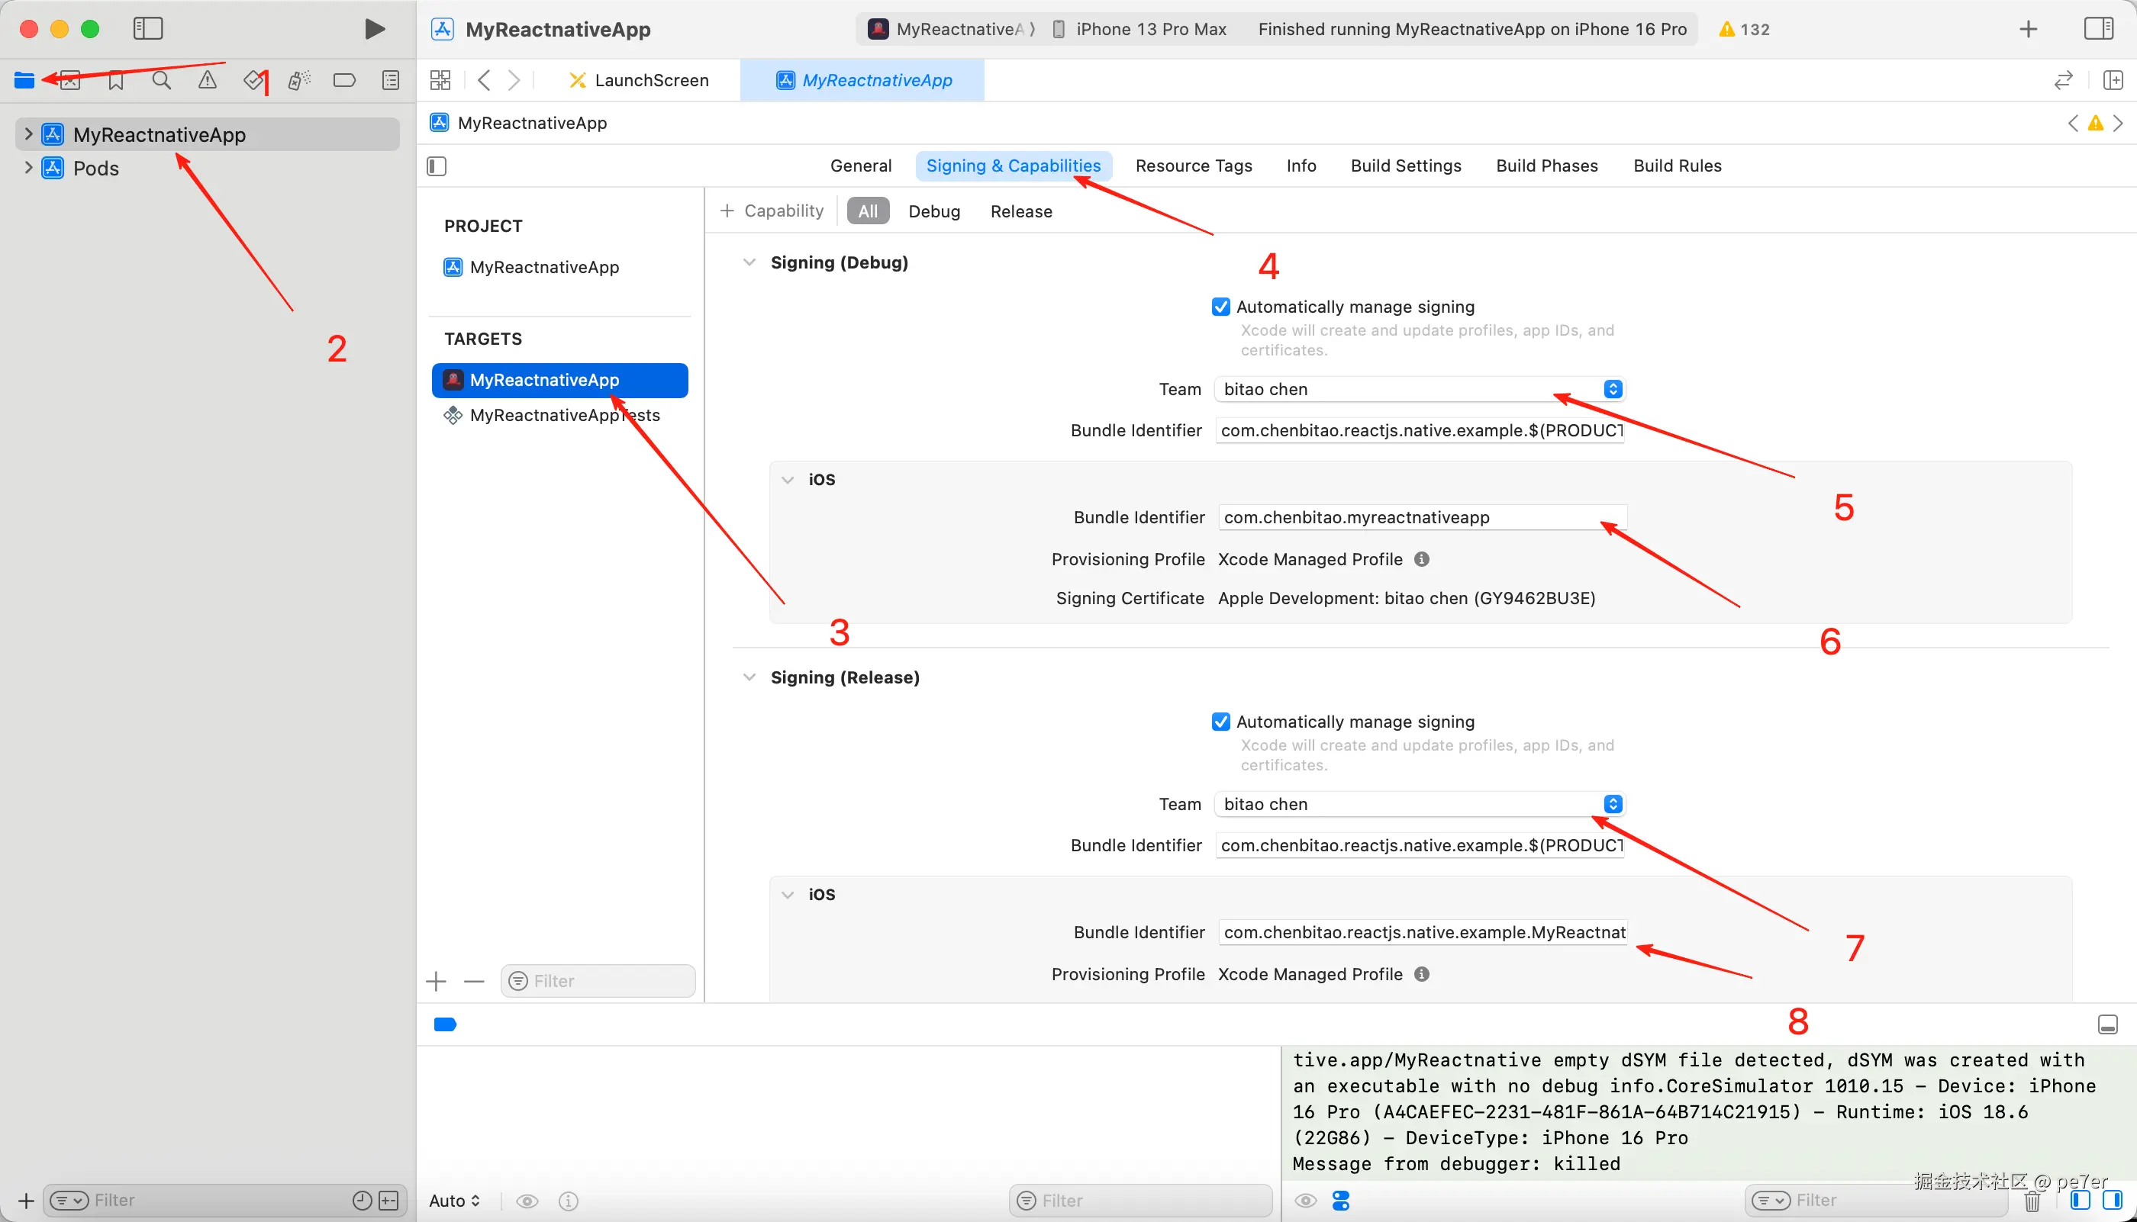This screenshot has height=1222, width=2137.
Task: Uncheck Automatically manage signing for Debug
Action: (1221, 307)
